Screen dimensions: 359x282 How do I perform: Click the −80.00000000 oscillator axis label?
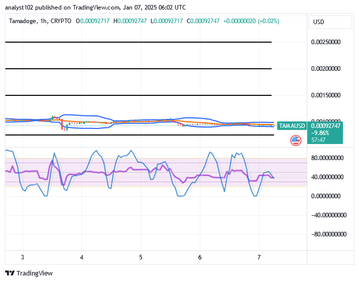coord(329,234)
